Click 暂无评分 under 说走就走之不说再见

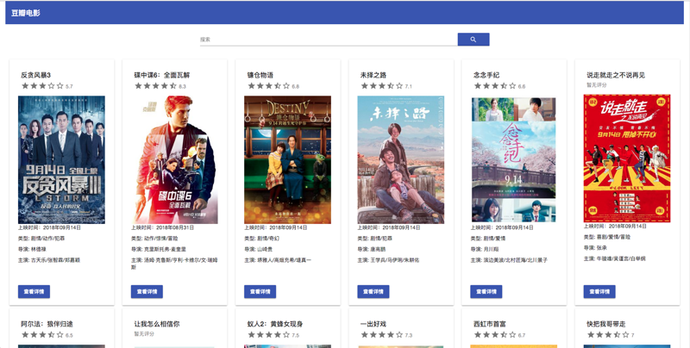point(597,84)
